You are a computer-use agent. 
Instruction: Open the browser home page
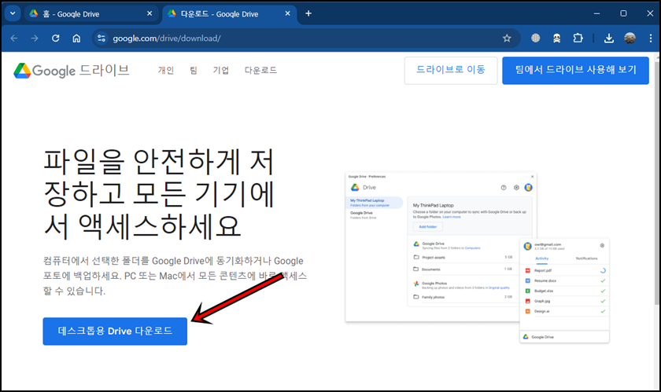[76, 38]
